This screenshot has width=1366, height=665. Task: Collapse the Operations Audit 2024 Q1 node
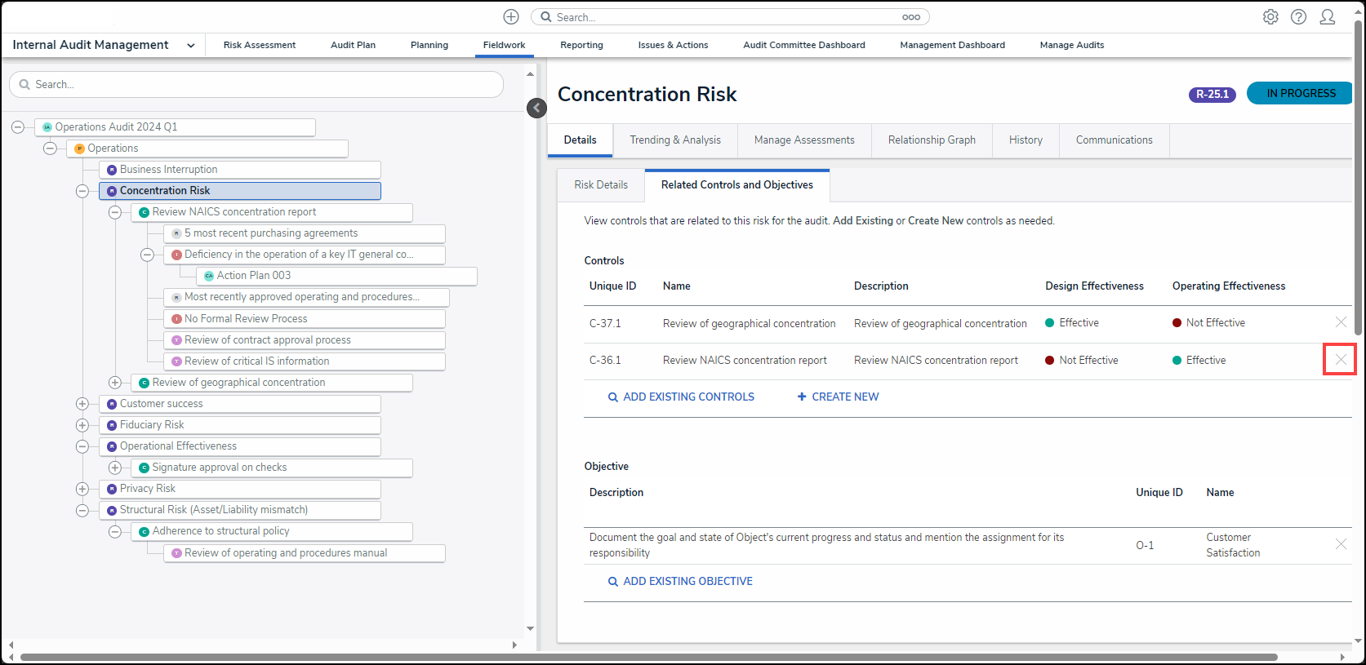(18, 127)
